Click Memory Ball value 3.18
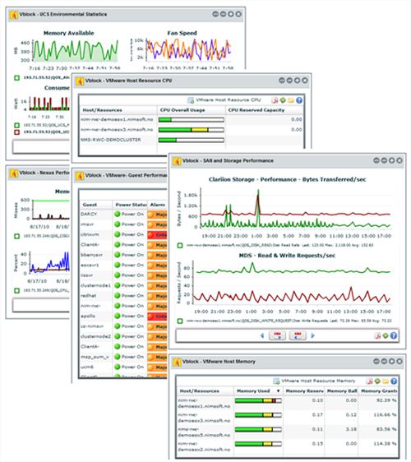The image size is (411, 462). 351,429
